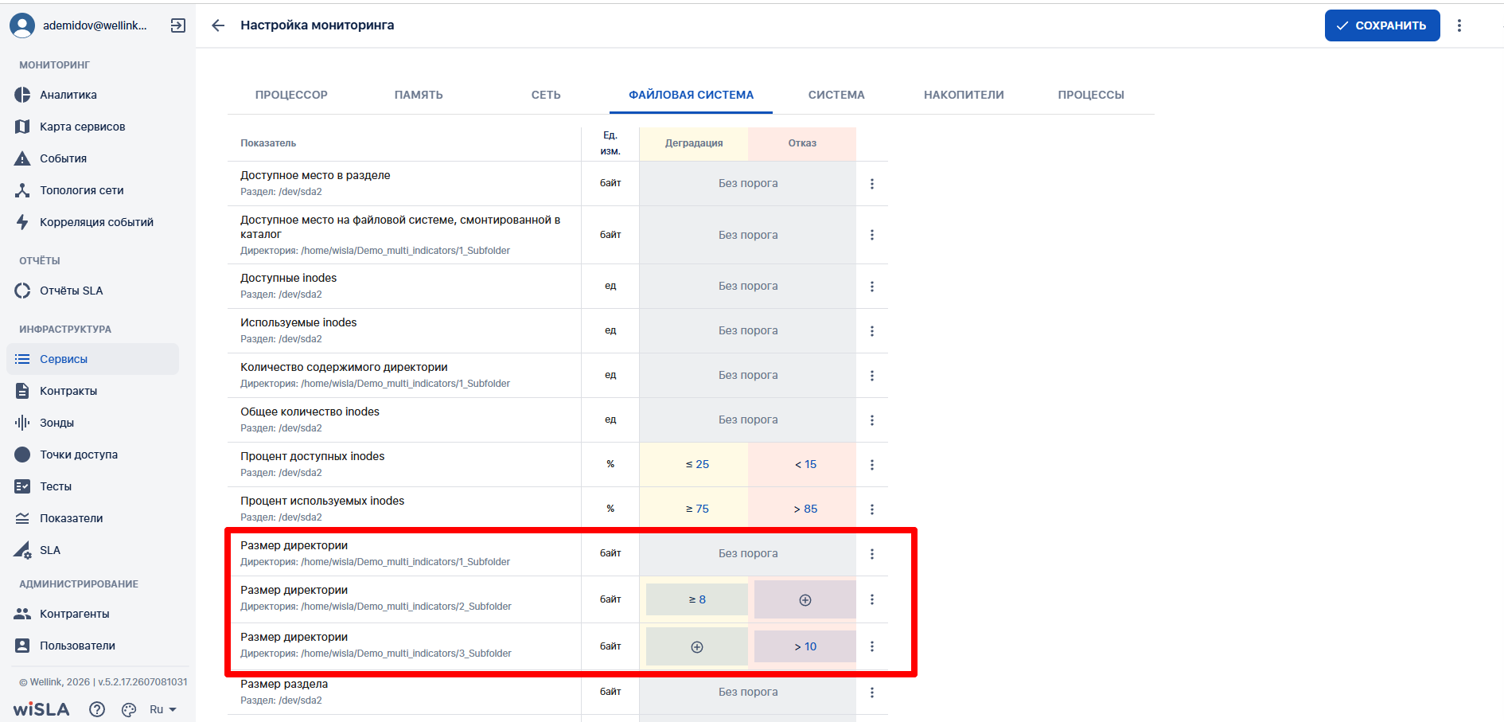Open Корреляция событий in the sidebar
Viewport: 1504px width, 722px height.
pyautogui.click(x=92, y=222)
